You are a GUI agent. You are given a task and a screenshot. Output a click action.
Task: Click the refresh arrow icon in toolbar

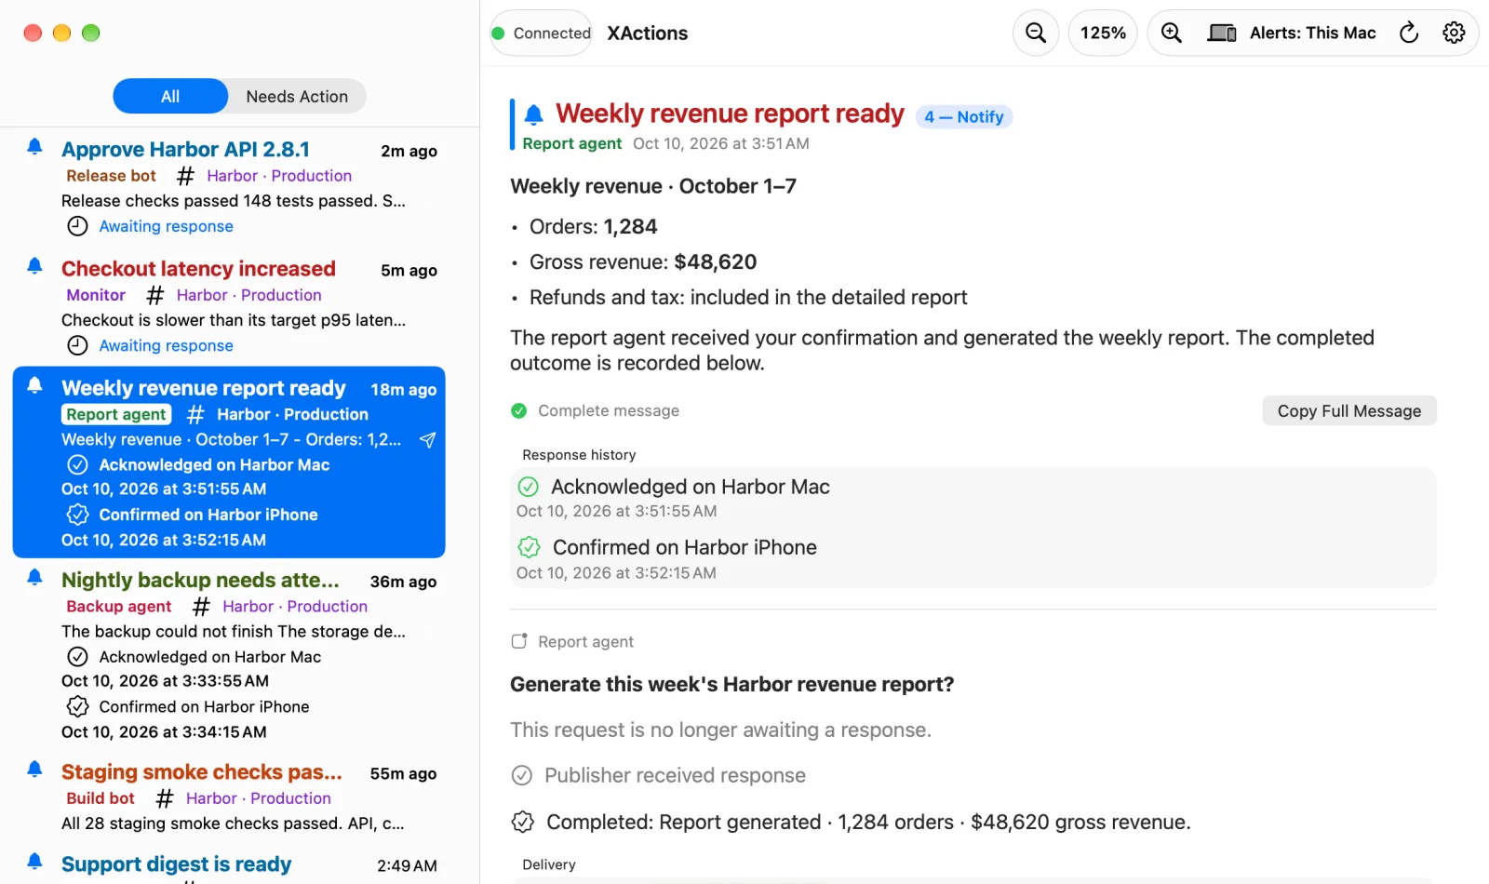click(x=1409, y=33)
